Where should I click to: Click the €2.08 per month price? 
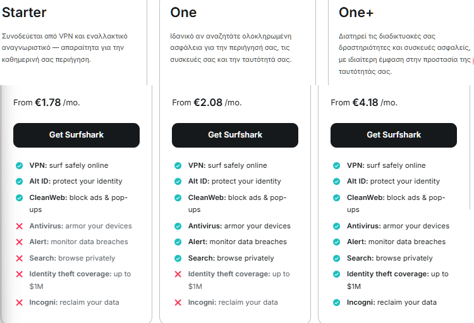pos(208,102)
